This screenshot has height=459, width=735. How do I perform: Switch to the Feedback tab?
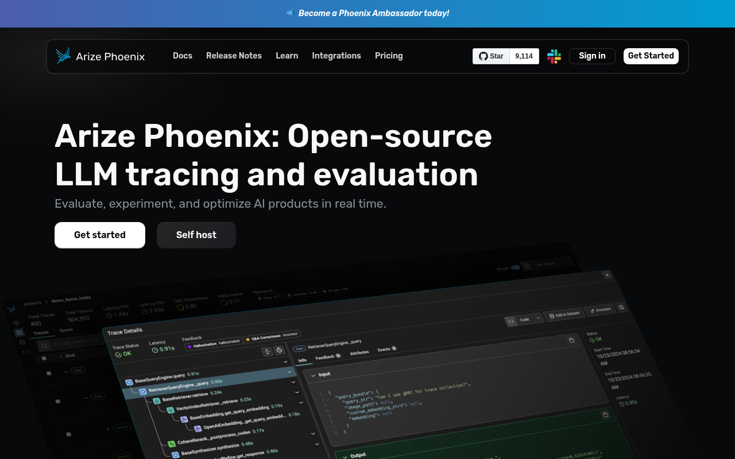coord(327,357)
